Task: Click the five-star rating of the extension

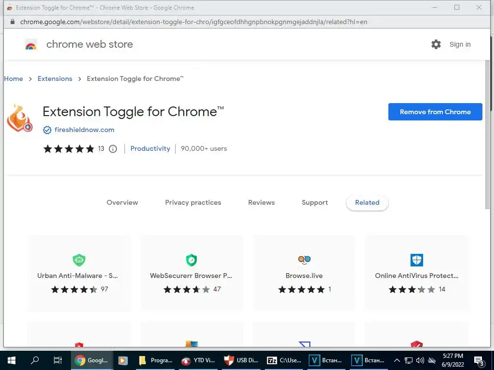Action: coord(69,149)
